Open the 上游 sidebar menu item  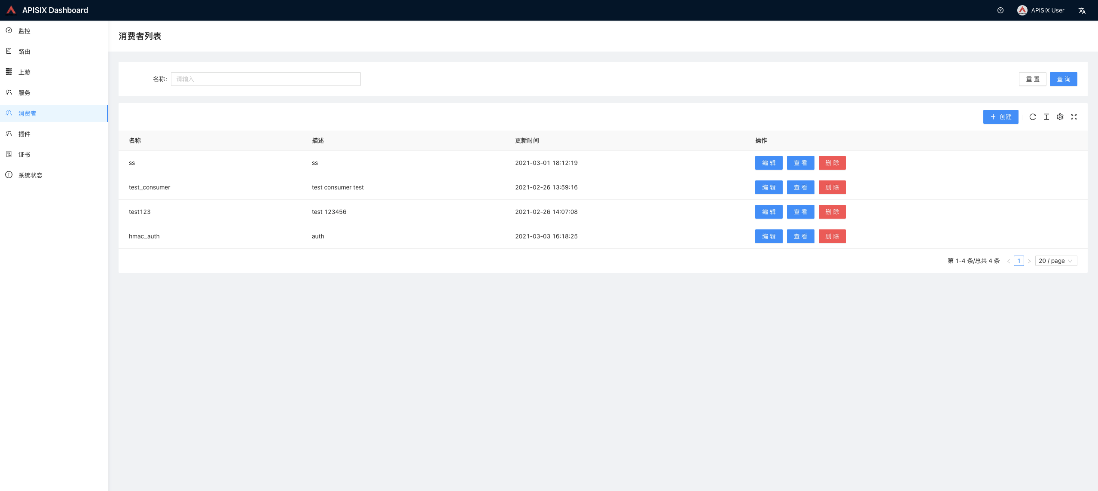(x=24, y=72)
